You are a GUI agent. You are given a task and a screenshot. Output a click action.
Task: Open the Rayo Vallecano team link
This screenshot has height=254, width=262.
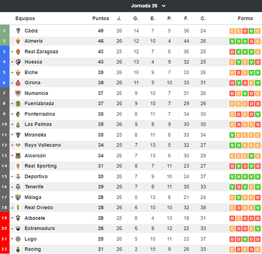(x=42, y=145)
